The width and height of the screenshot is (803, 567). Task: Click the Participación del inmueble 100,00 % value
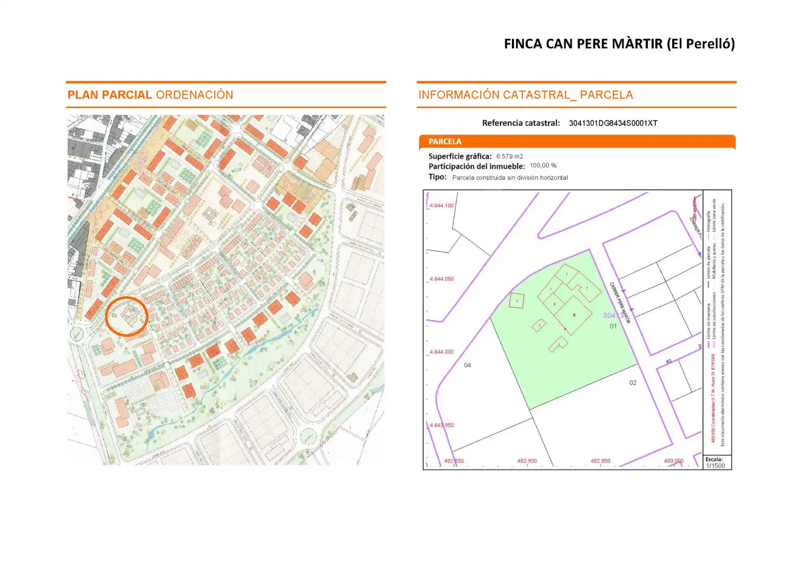[x=543, y=166]
